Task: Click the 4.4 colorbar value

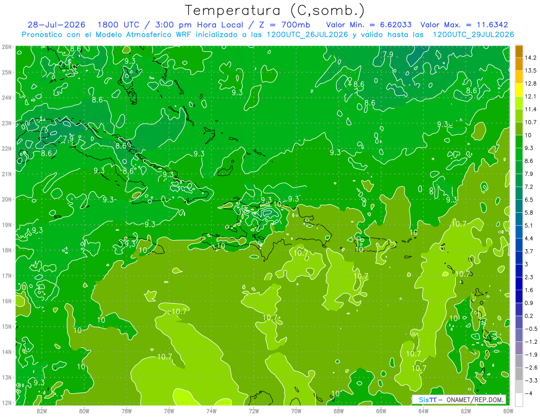Action: click(x=529, y=238)
